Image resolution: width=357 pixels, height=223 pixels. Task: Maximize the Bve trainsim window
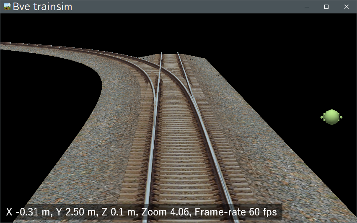(x=326, y=7)
